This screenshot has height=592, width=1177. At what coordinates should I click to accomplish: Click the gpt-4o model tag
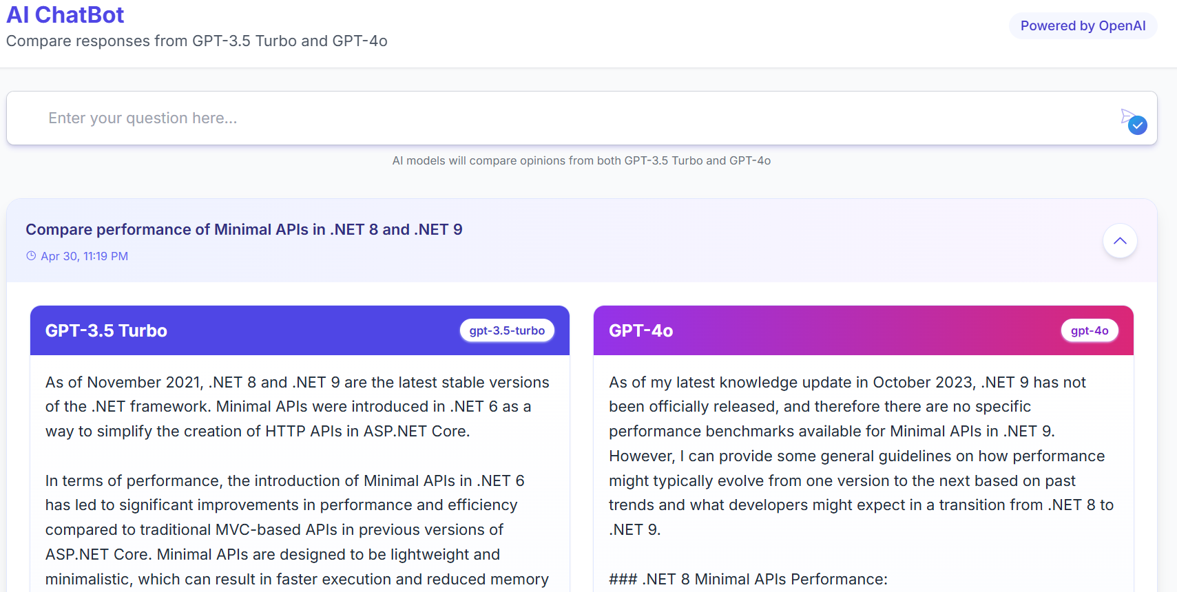1090,330
